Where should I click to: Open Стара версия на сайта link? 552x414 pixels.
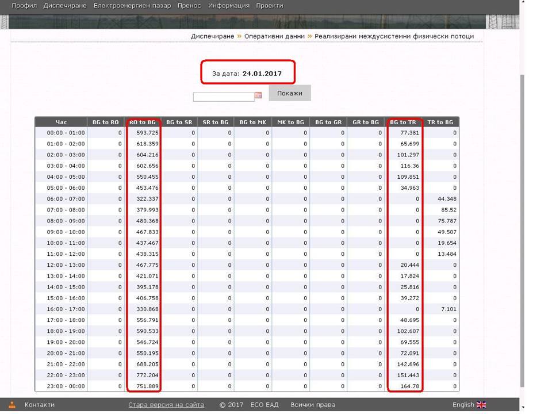[166, 405]
